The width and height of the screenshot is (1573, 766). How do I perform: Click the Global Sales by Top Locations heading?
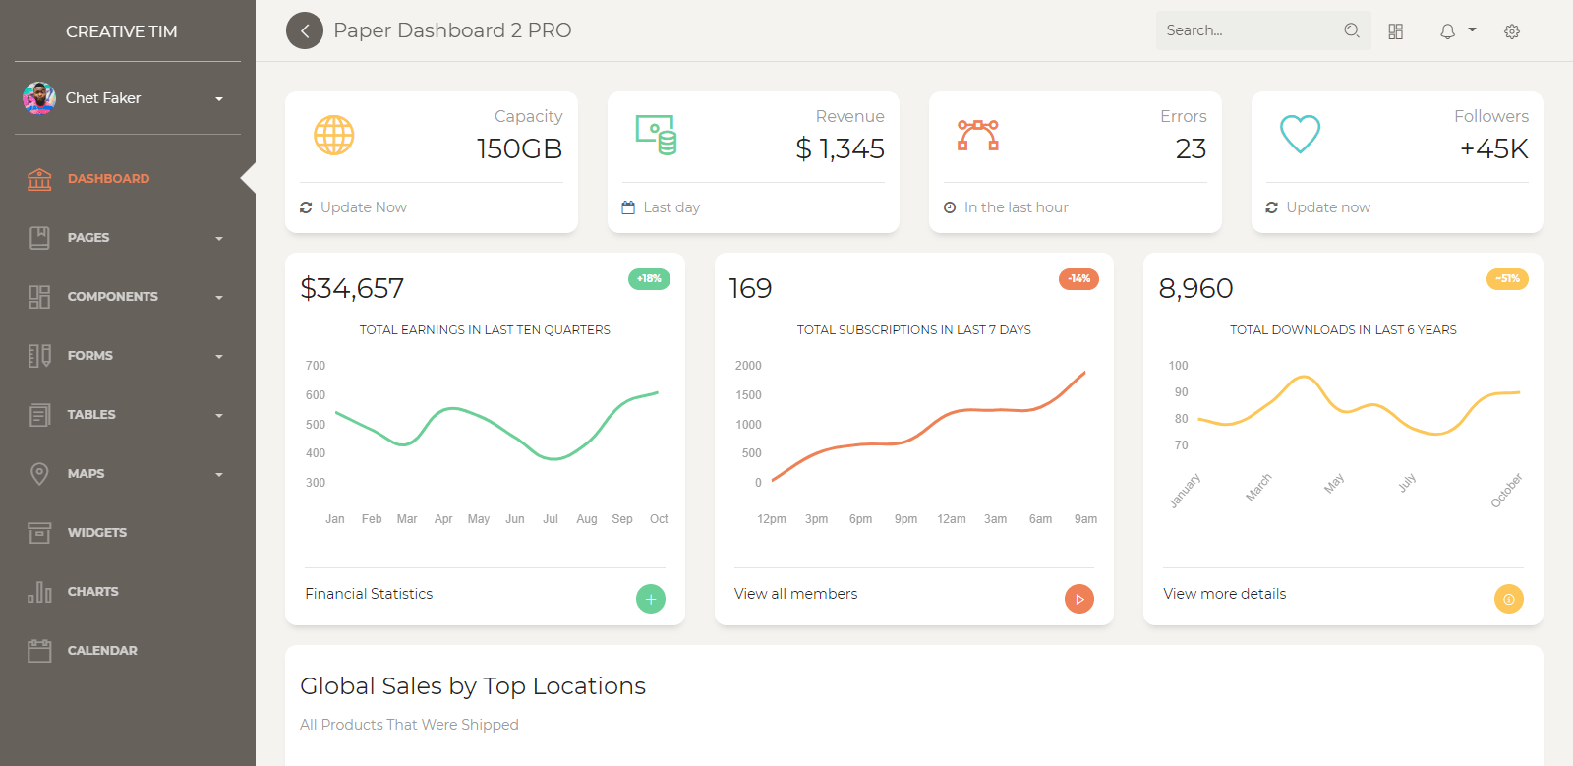tap(473, 685)
